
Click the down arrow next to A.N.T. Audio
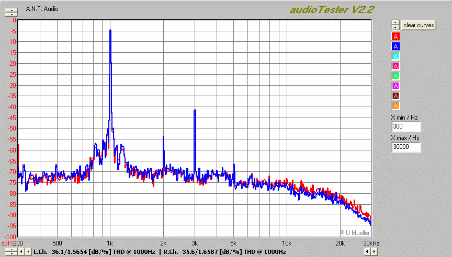[12, 14]
